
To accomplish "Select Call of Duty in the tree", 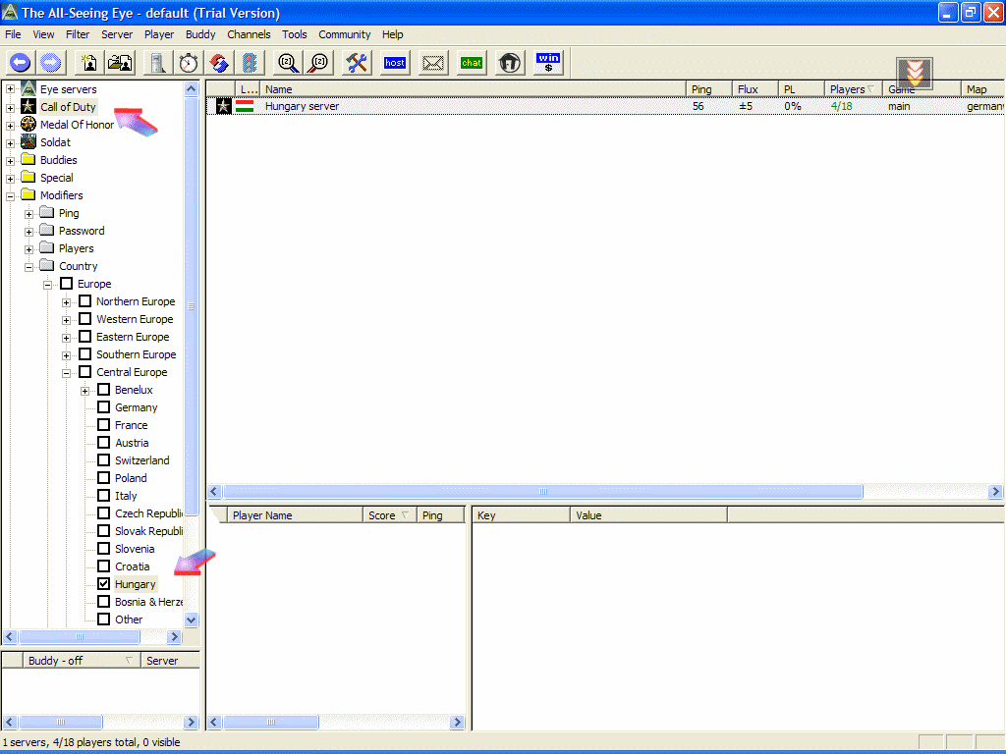I will (68, 107).
